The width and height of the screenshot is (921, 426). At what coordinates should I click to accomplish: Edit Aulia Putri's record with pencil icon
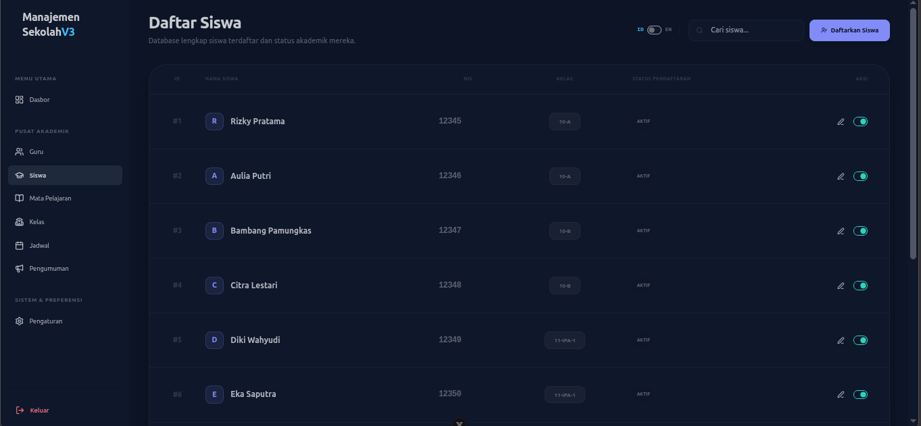(x=841, y=176)
